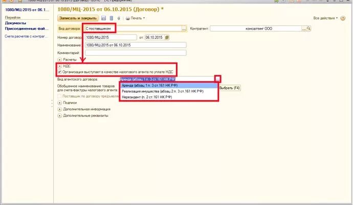The height and width of the screenshot is (205, 353).
Task: Open selection for the Контрагент field
Action: coord(304,29)
